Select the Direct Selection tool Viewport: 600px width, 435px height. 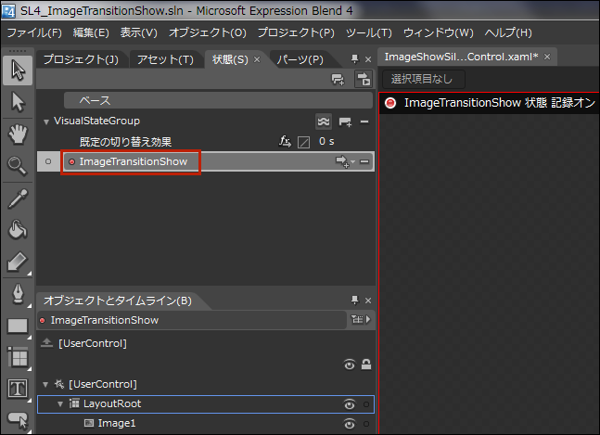pyautogui.click(x=18, y=103)
